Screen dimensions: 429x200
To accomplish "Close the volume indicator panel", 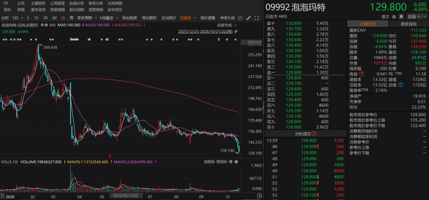I will (236, 162).
